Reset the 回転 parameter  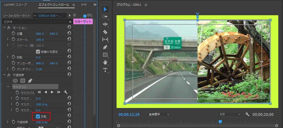(x=69, y=57)
